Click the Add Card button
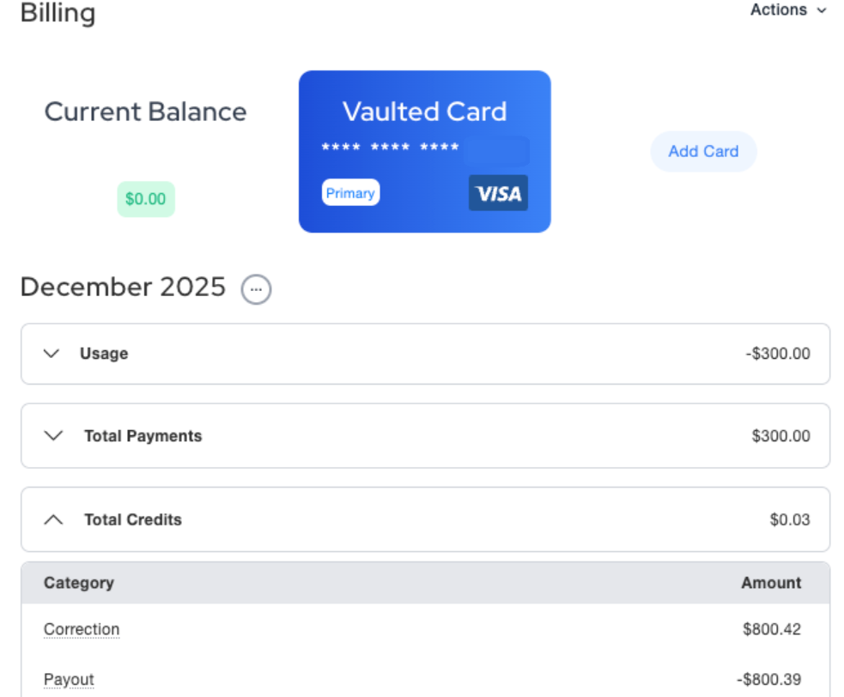Image resolution: width=844 pixels, height=697 pixels. click(703, 151)
